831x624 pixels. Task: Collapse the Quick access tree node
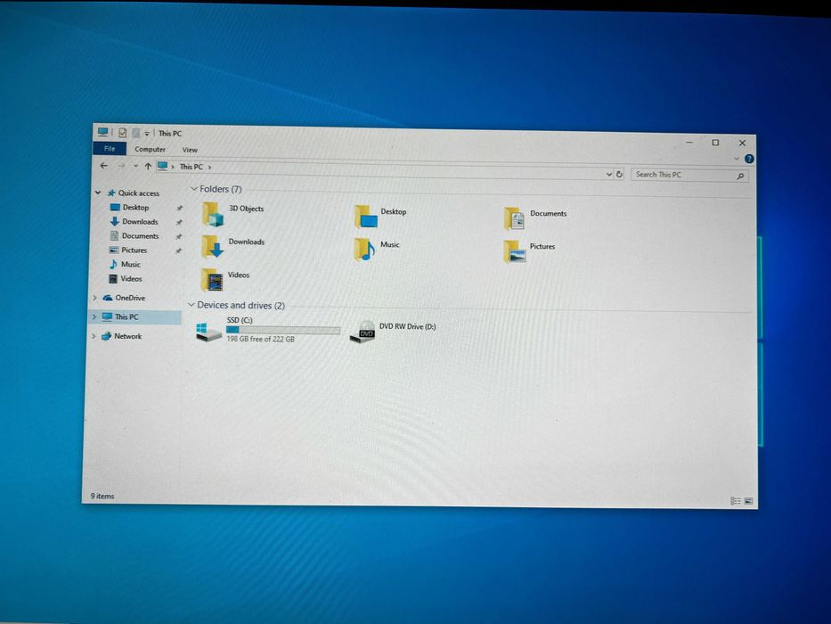coord(98,193)
